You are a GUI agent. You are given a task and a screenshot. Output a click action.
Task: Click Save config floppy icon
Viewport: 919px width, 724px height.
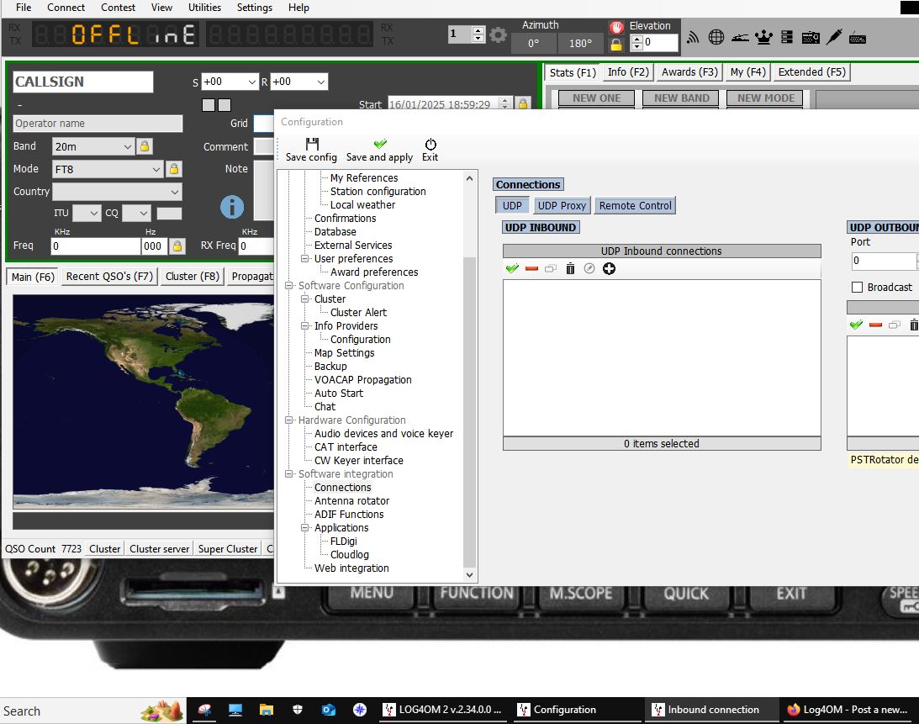[312, 145]
